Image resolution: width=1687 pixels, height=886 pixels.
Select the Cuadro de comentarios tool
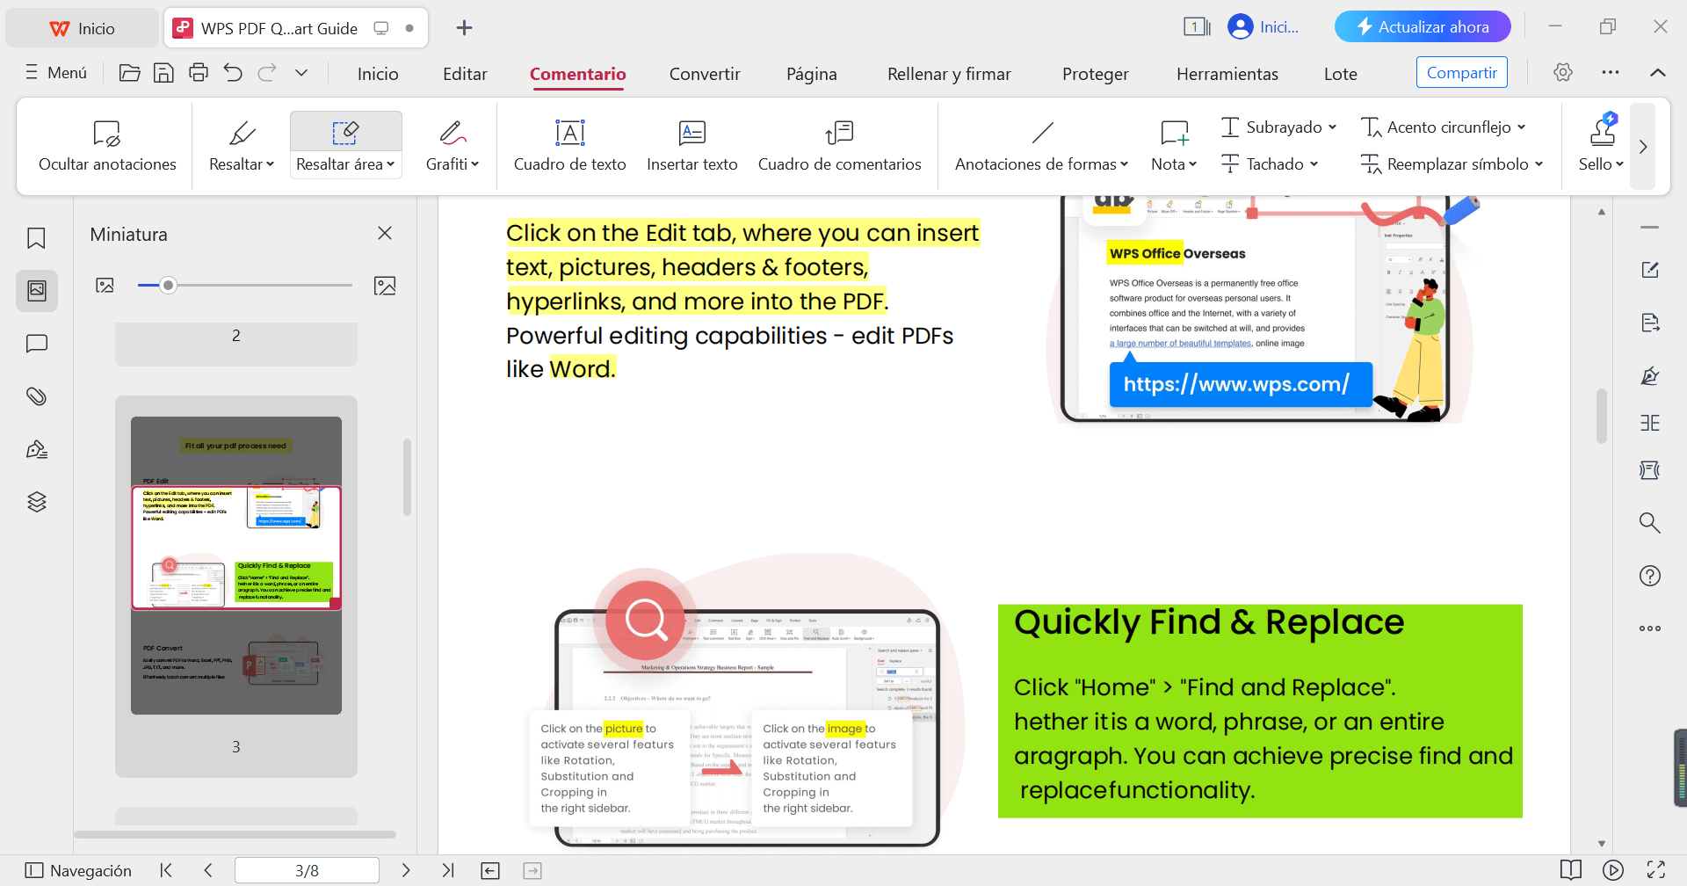839,145
